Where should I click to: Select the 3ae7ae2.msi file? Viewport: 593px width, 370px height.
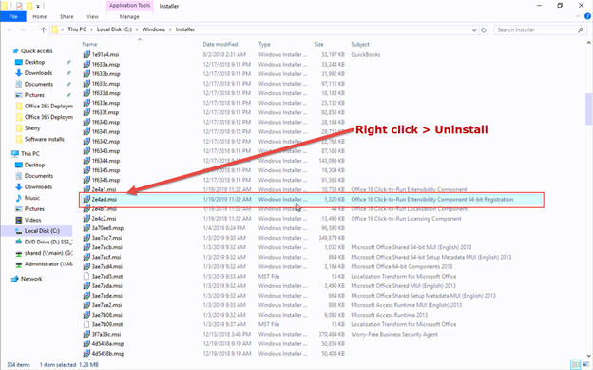click(106, 305)
